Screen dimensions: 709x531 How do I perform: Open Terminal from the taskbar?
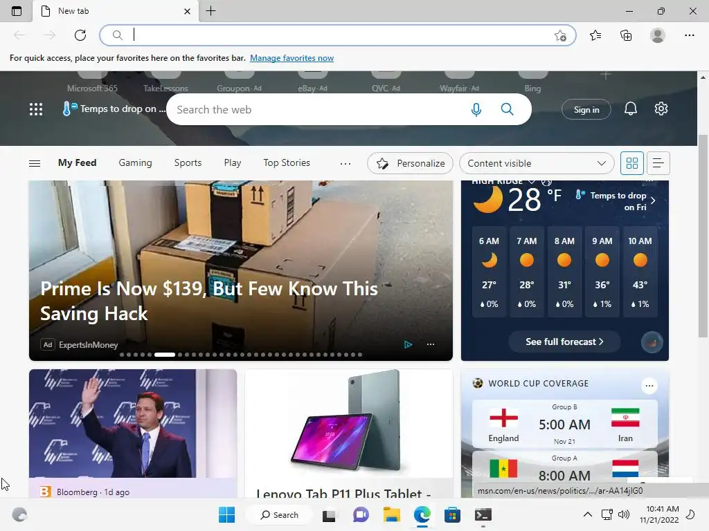[x=483, y=514]
